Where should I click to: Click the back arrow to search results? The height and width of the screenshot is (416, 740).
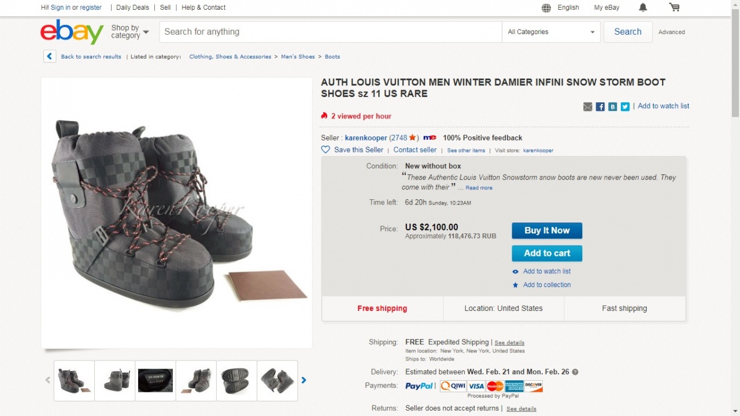50,57
